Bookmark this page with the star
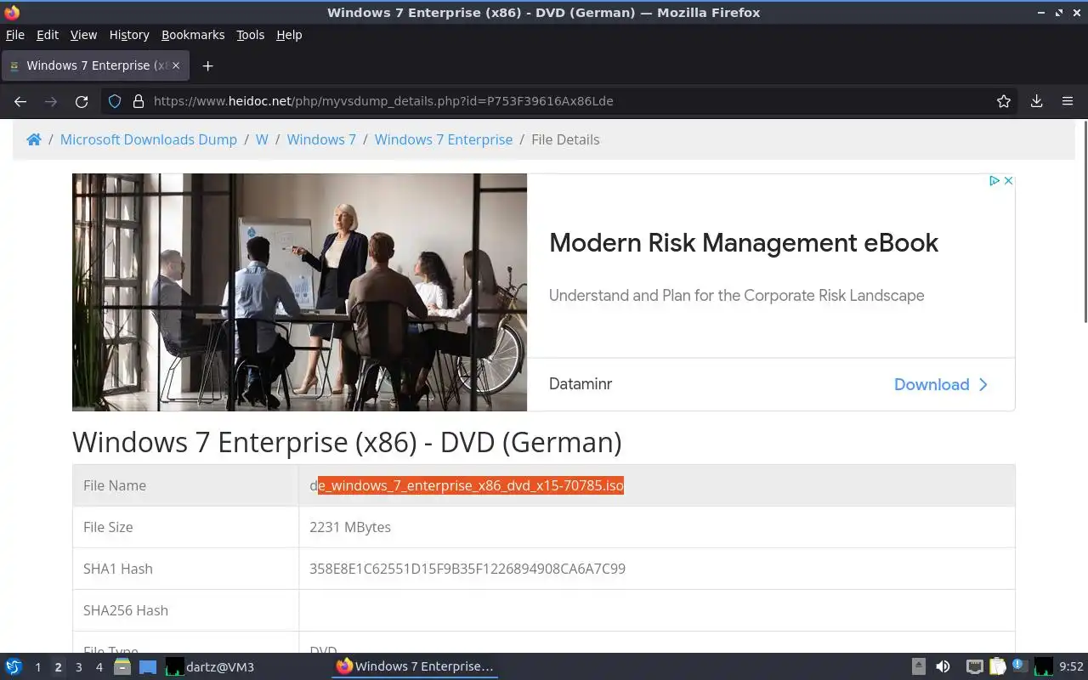The height and width of the screenshot is (680, 1088). (1004, 101)
